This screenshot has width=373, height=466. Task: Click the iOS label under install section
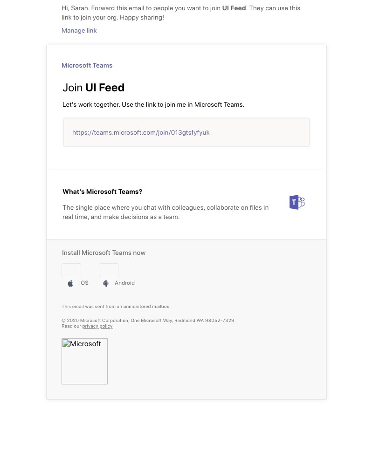(84, 283)
